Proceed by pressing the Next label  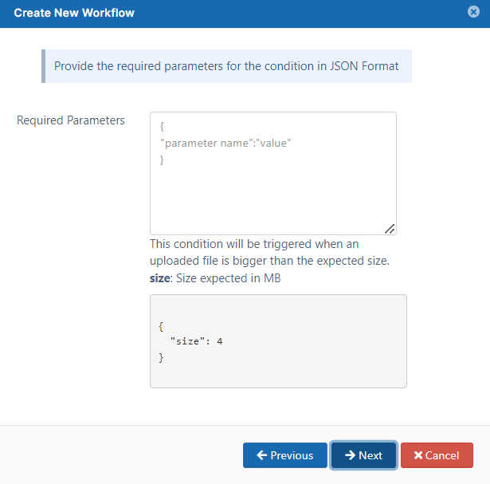point(370,455)
